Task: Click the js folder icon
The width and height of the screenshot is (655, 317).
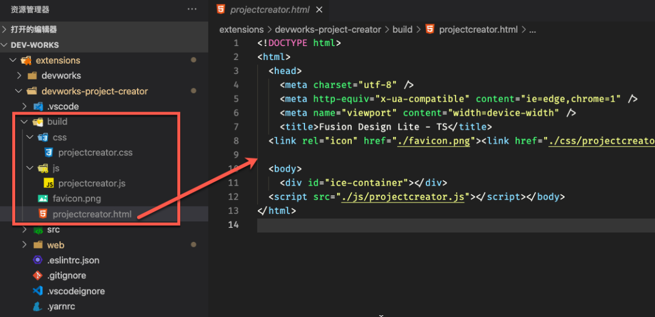Action: tap(42, 168)
